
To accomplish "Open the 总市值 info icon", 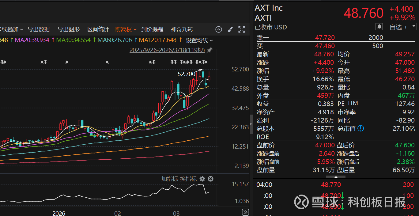I will (360, 129).
